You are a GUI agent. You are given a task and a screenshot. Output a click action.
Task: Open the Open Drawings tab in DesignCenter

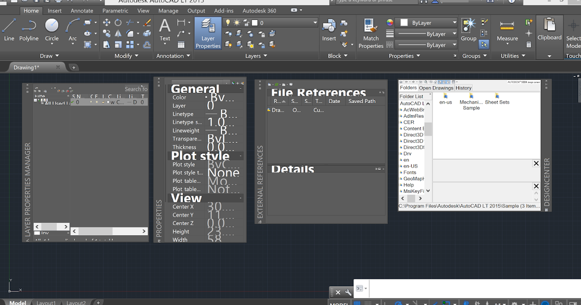point(436,88)
